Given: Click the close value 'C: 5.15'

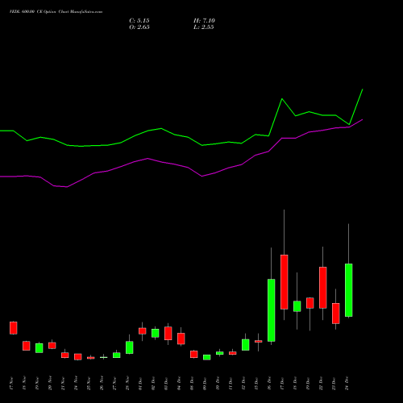Looking at the screenshot, I should tap(139, 21).
